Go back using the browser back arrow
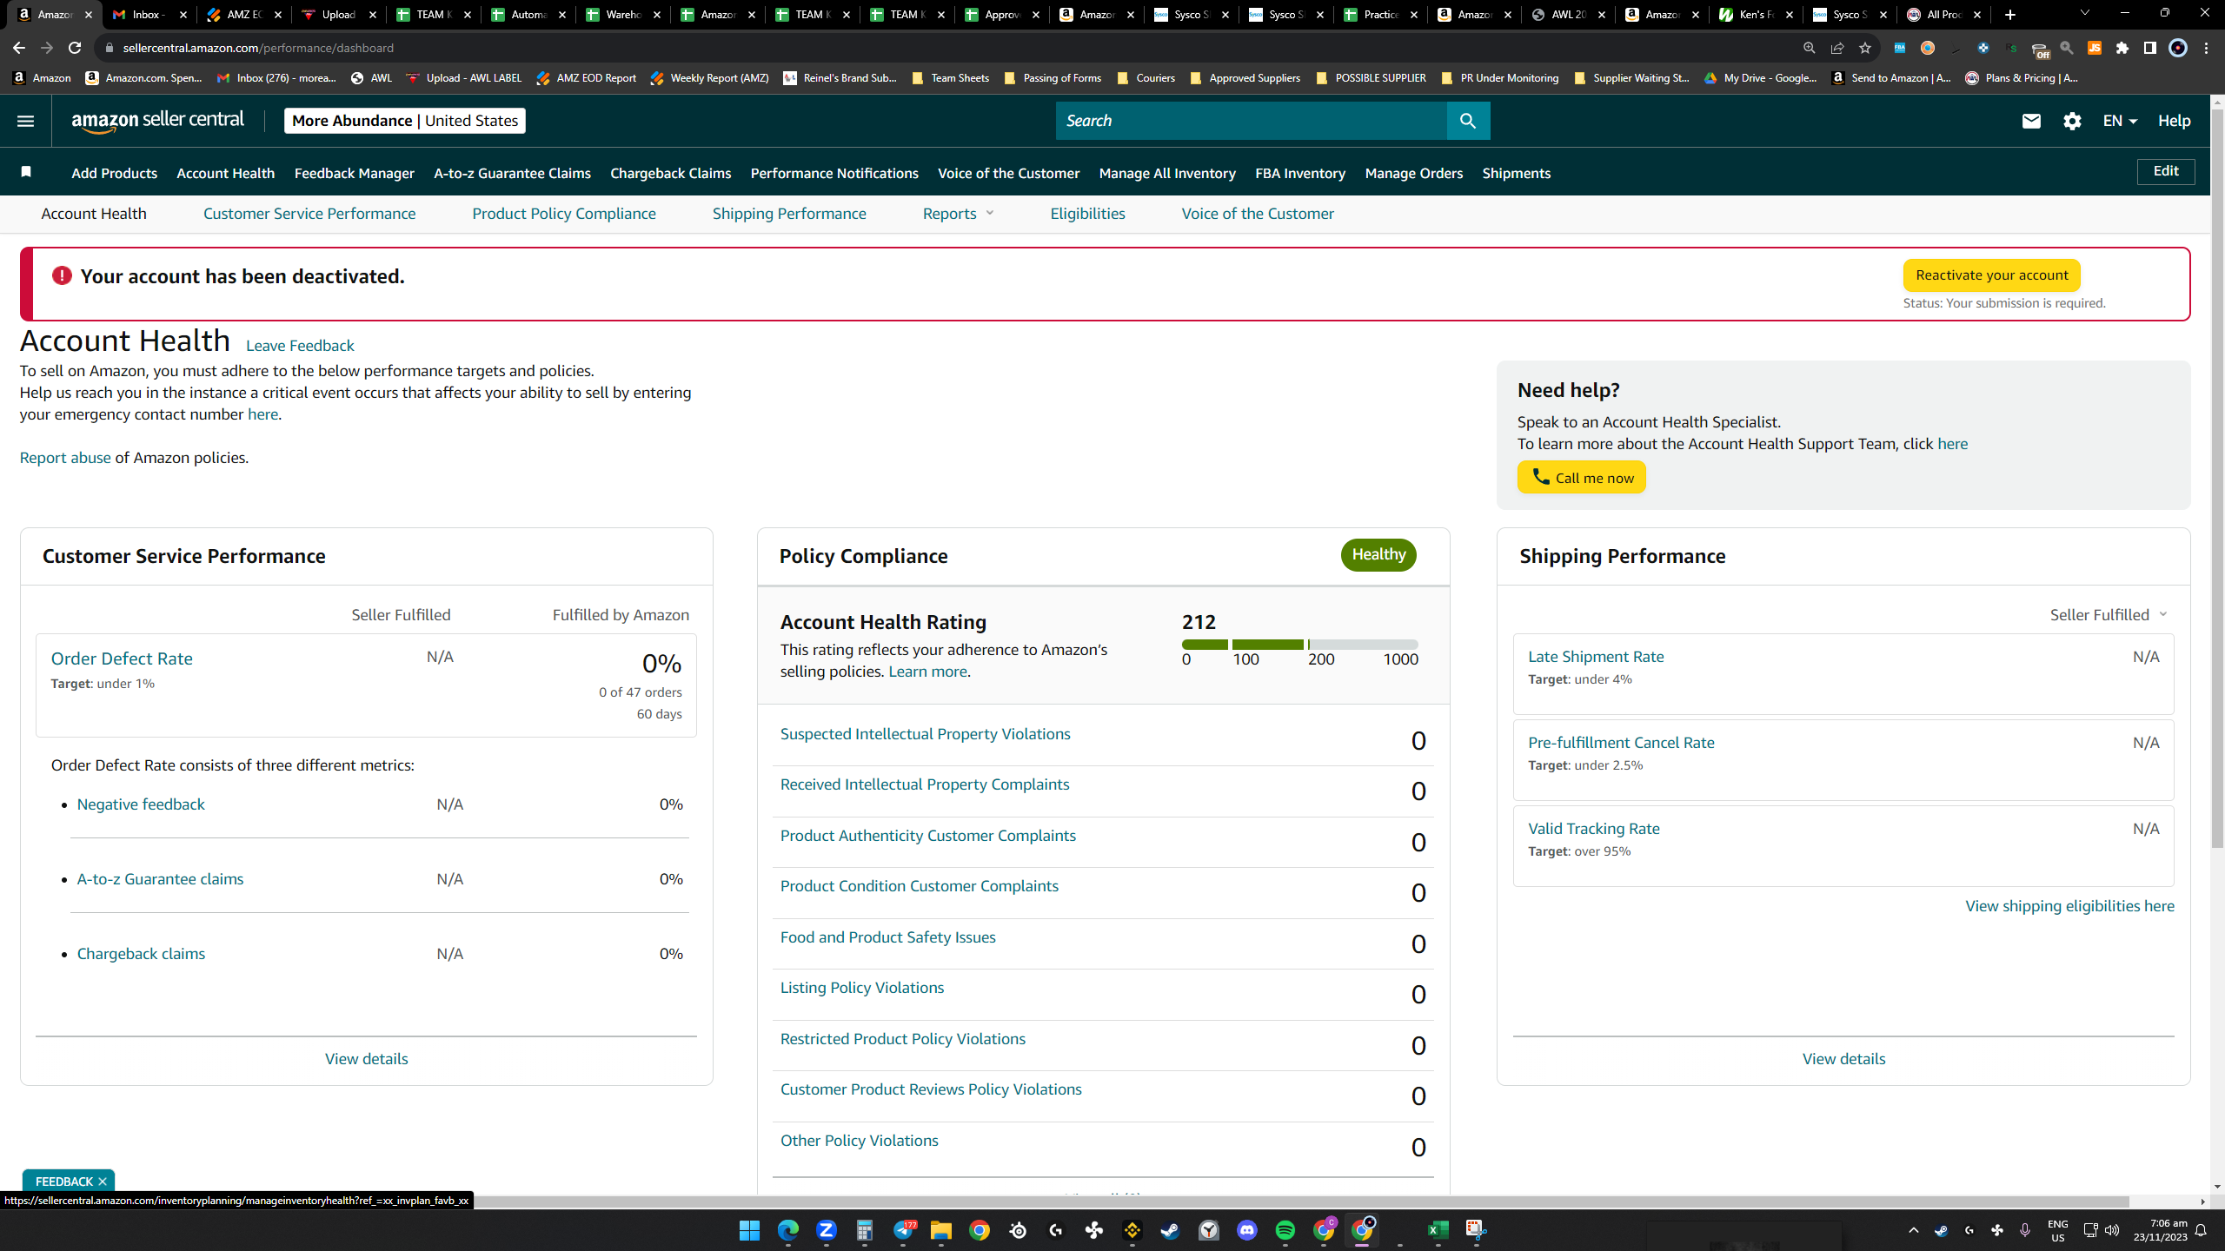The image size is (2225, 1251). coord(19,48)
